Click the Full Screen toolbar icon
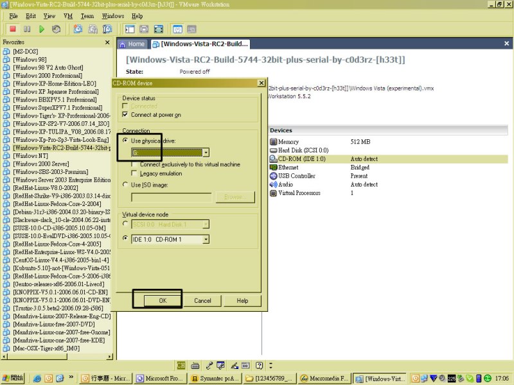514x385 pixels. pos(158,29)
